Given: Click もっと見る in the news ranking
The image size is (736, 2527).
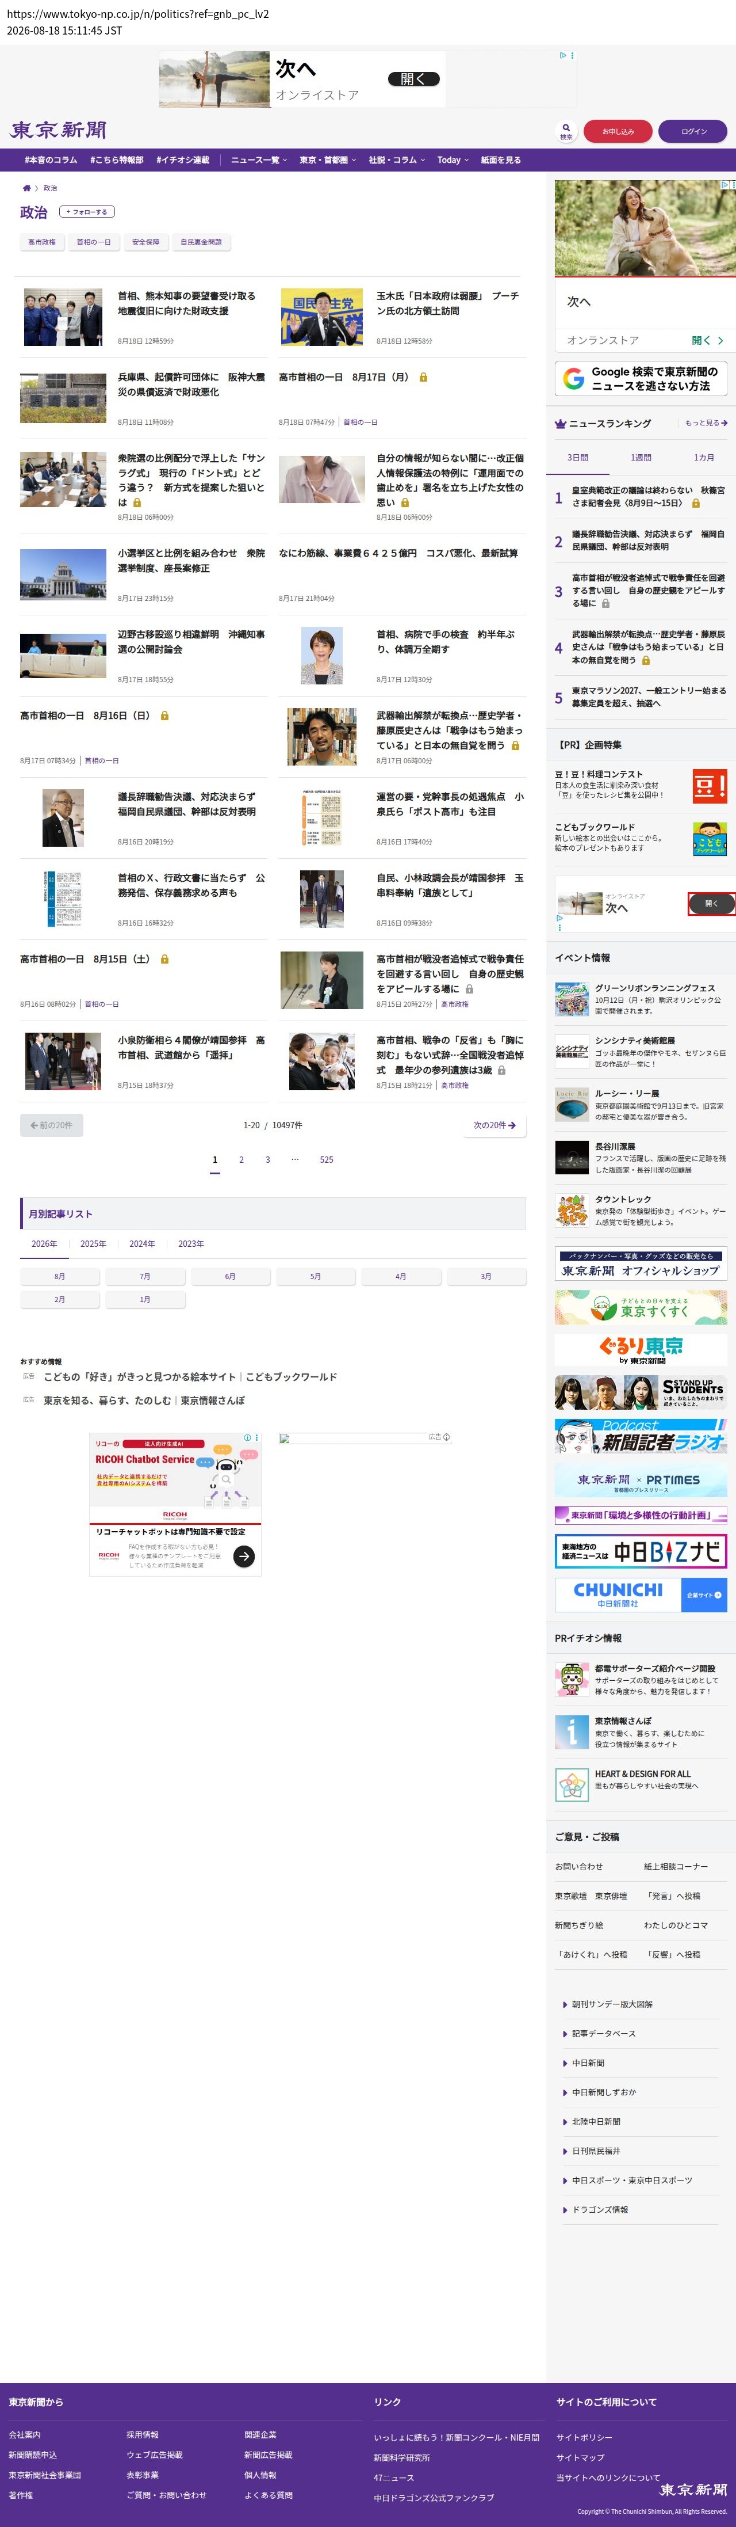Looking at the screenshot, I should coord(706,423).
